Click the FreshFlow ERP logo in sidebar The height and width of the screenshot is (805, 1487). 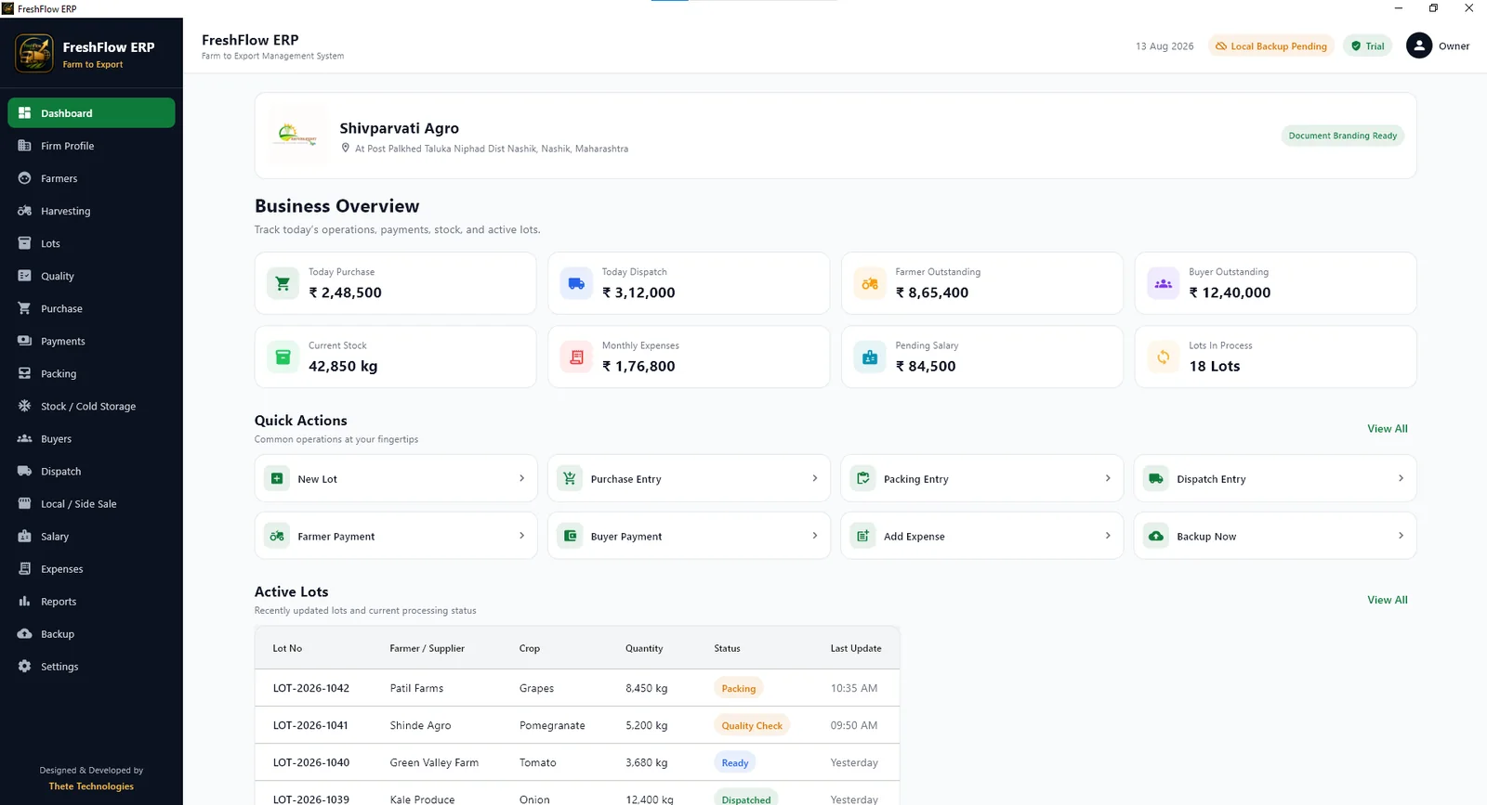pos(34,54)
